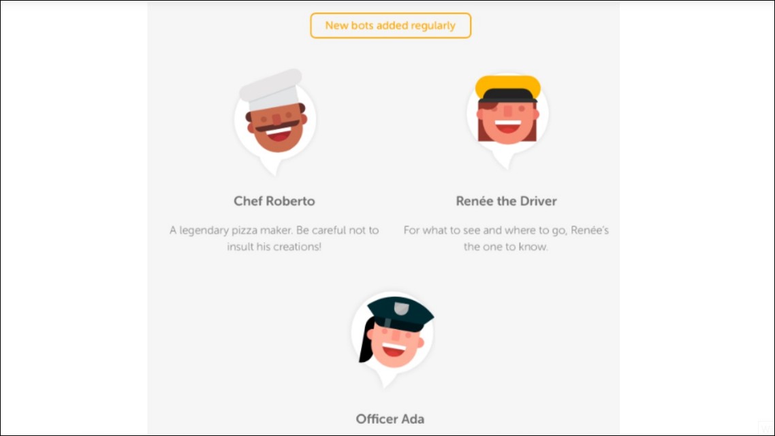Click the faint watermark in the bottom-right corner
775x436 pixels.
click(x=765, y=428)
